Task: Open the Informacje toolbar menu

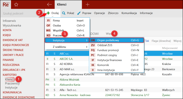Action: 146,13
